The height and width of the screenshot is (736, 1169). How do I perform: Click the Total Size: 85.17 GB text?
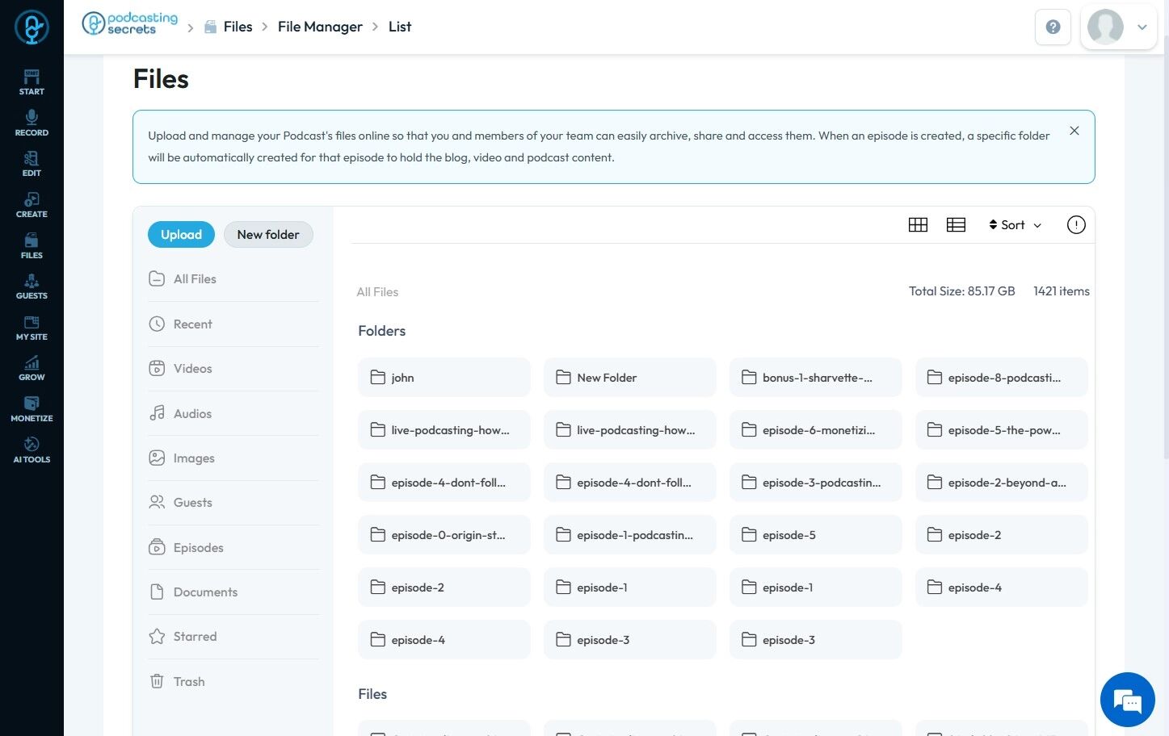tap(961, 291)
